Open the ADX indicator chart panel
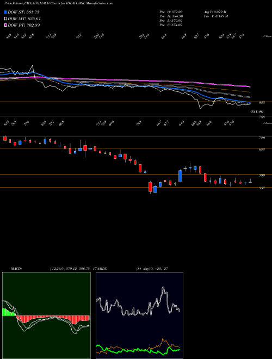 (x=139, y=315)
